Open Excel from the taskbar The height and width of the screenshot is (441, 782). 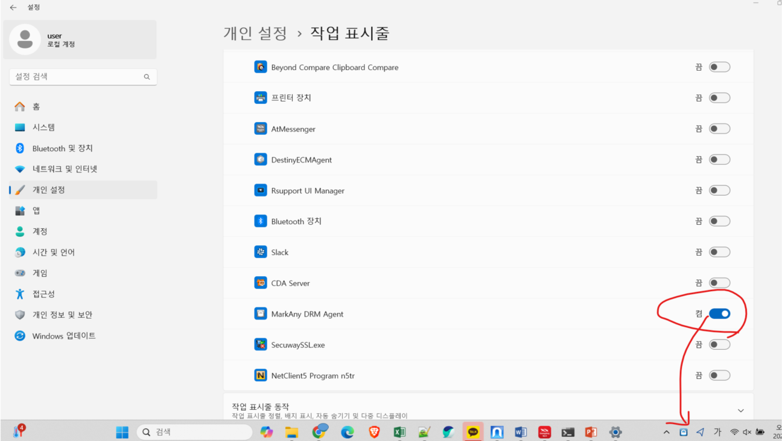coord(399,432)
